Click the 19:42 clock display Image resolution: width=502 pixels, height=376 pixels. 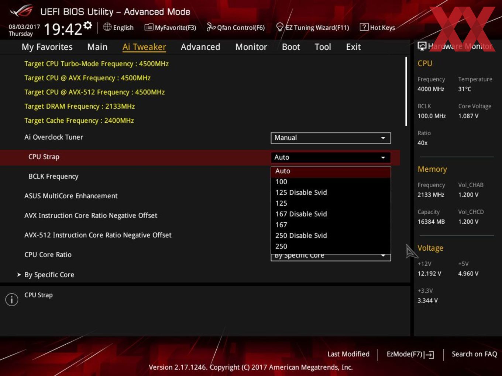click(x=63, y=29)
